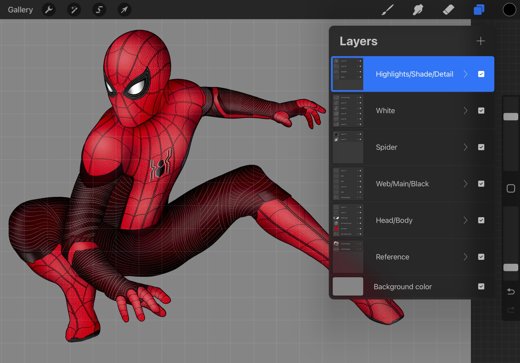Activate the Transform arrow tool
This screenshot has width=520, height=363.
[x=124, y=10]
